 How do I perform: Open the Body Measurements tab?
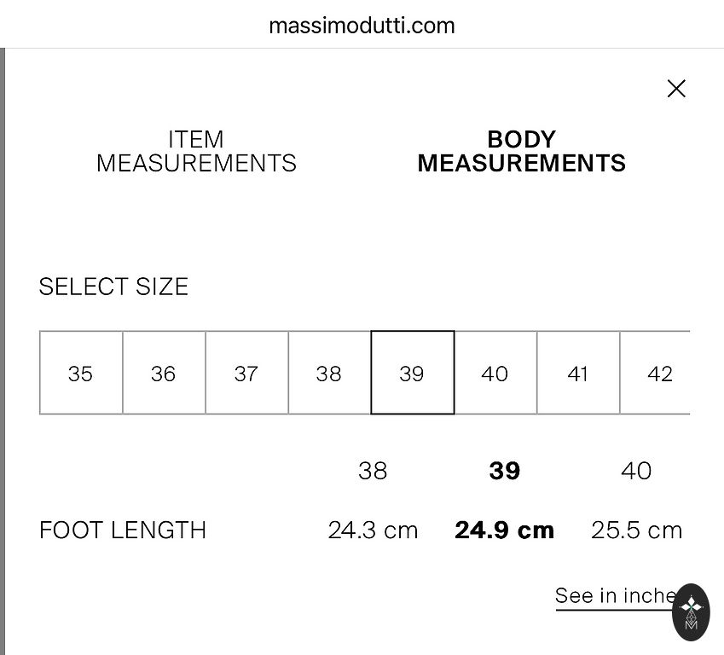[521, 152]
